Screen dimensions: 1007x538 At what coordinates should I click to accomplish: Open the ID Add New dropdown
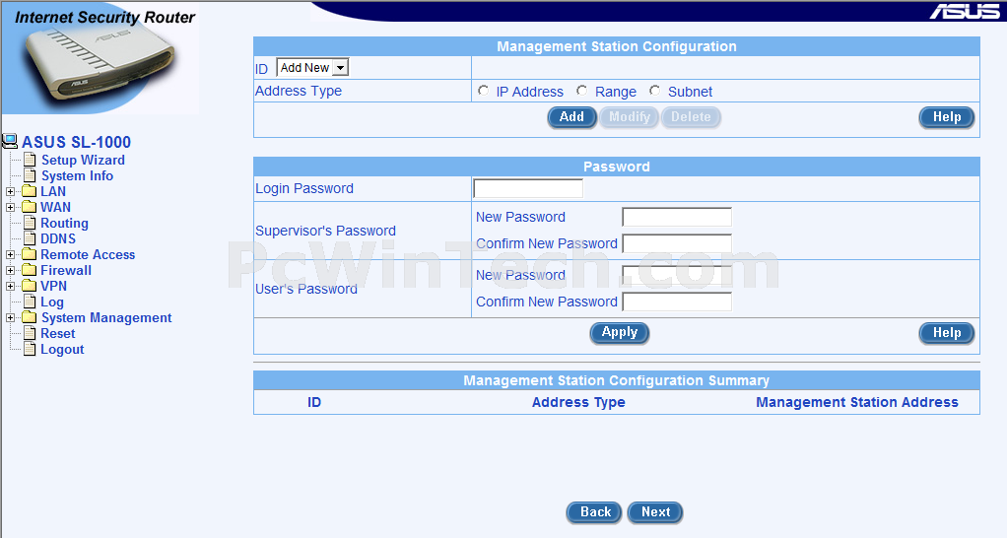point(312,67)
